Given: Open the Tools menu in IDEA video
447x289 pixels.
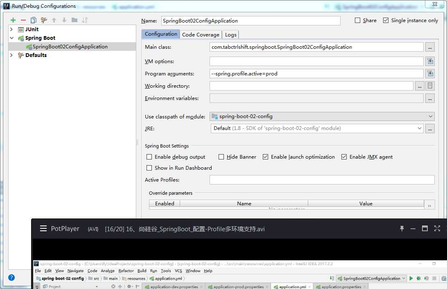Looking at the screenshot, I should [166, 271].
